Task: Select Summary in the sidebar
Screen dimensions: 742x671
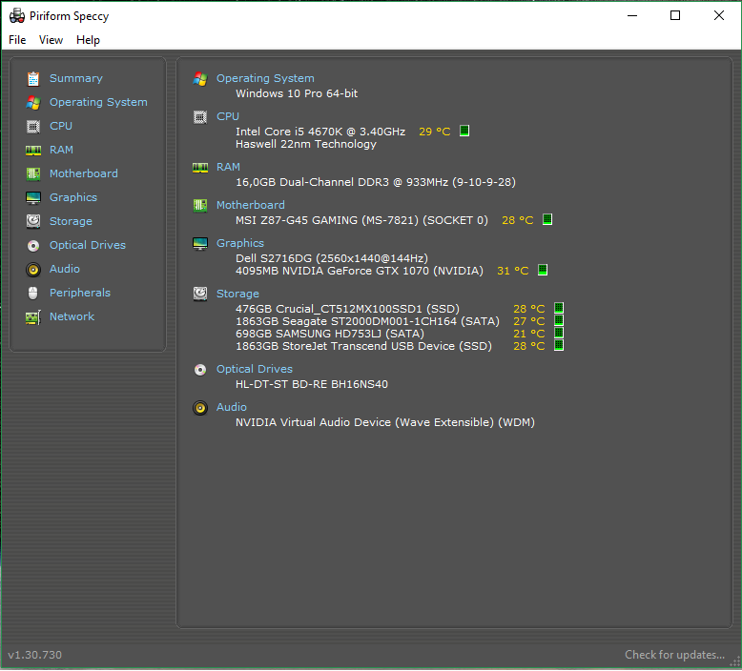Action: point(76,78)
